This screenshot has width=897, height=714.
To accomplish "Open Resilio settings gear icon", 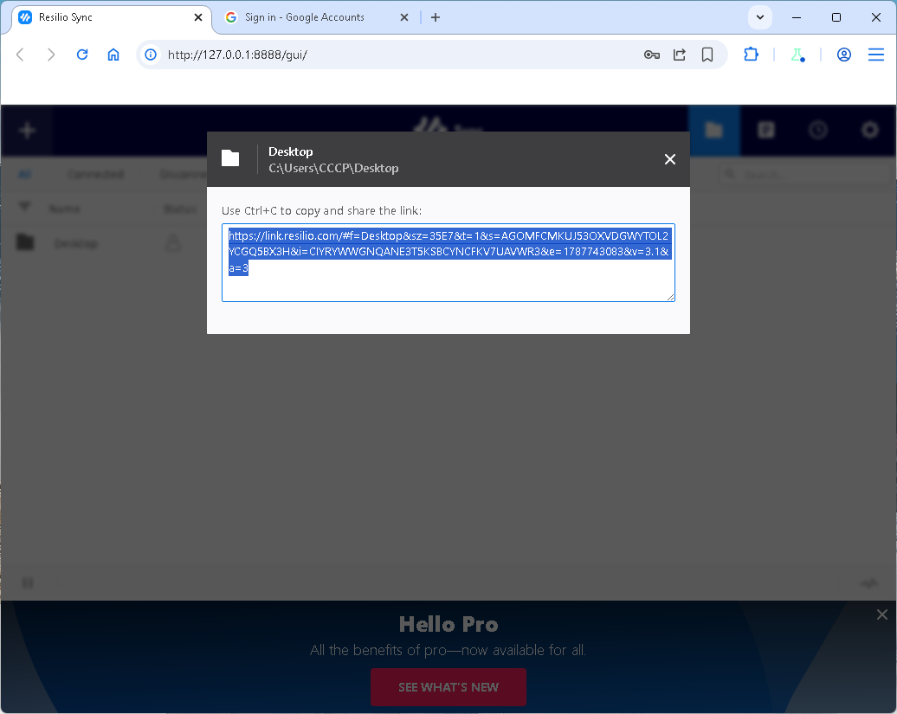I will tap(870, 131).
